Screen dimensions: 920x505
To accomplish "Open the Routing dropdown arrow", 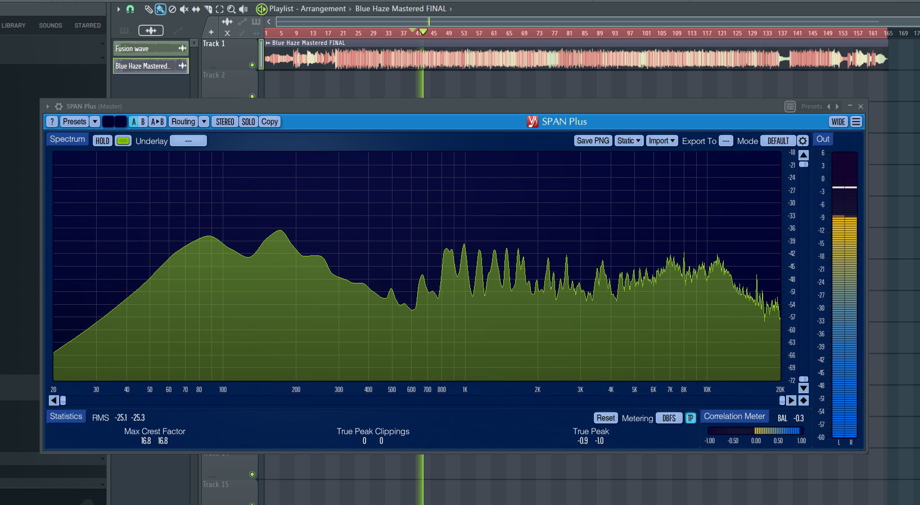I will point(204,122).
